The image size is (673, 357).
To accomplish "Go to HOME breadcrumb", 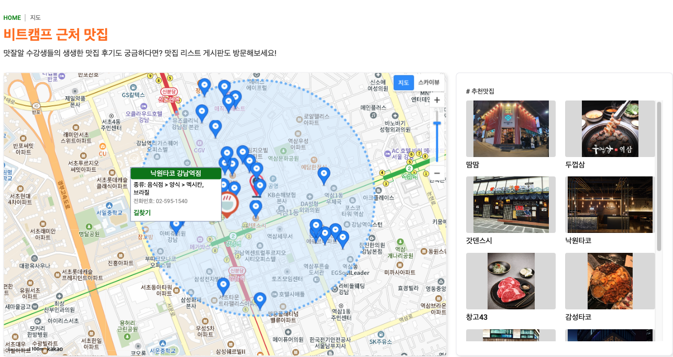I will coord(12,18).
